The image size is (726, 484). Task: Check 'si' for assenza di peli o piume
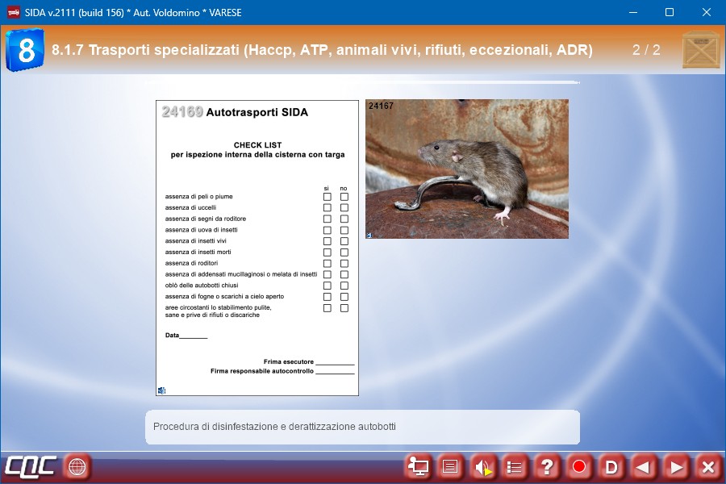point(328,196)
